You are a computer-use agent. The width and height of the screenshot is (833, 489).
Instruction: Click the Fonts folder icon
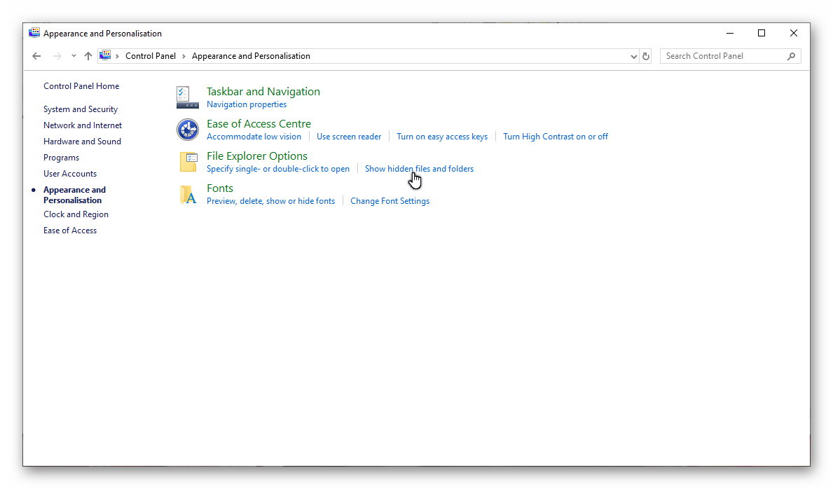188,195
